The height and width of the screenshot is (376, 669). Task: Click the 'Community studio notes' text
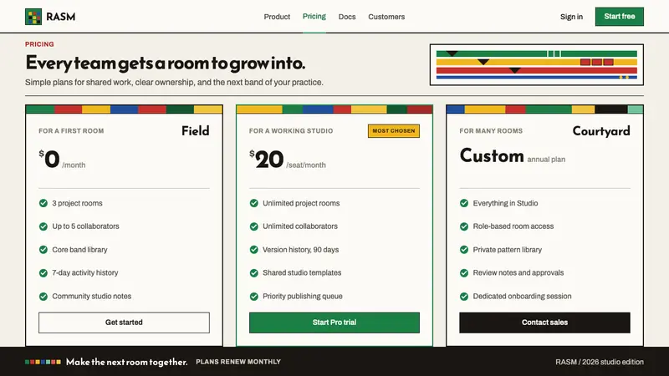pos(92,297)
